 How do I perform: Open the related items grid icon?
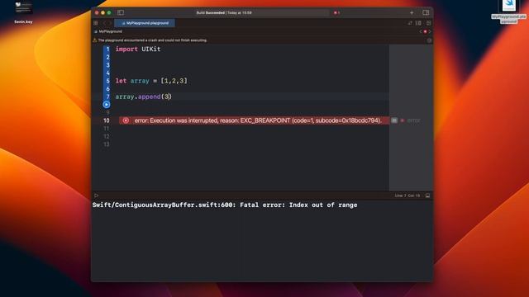click(x=96, y=23)
